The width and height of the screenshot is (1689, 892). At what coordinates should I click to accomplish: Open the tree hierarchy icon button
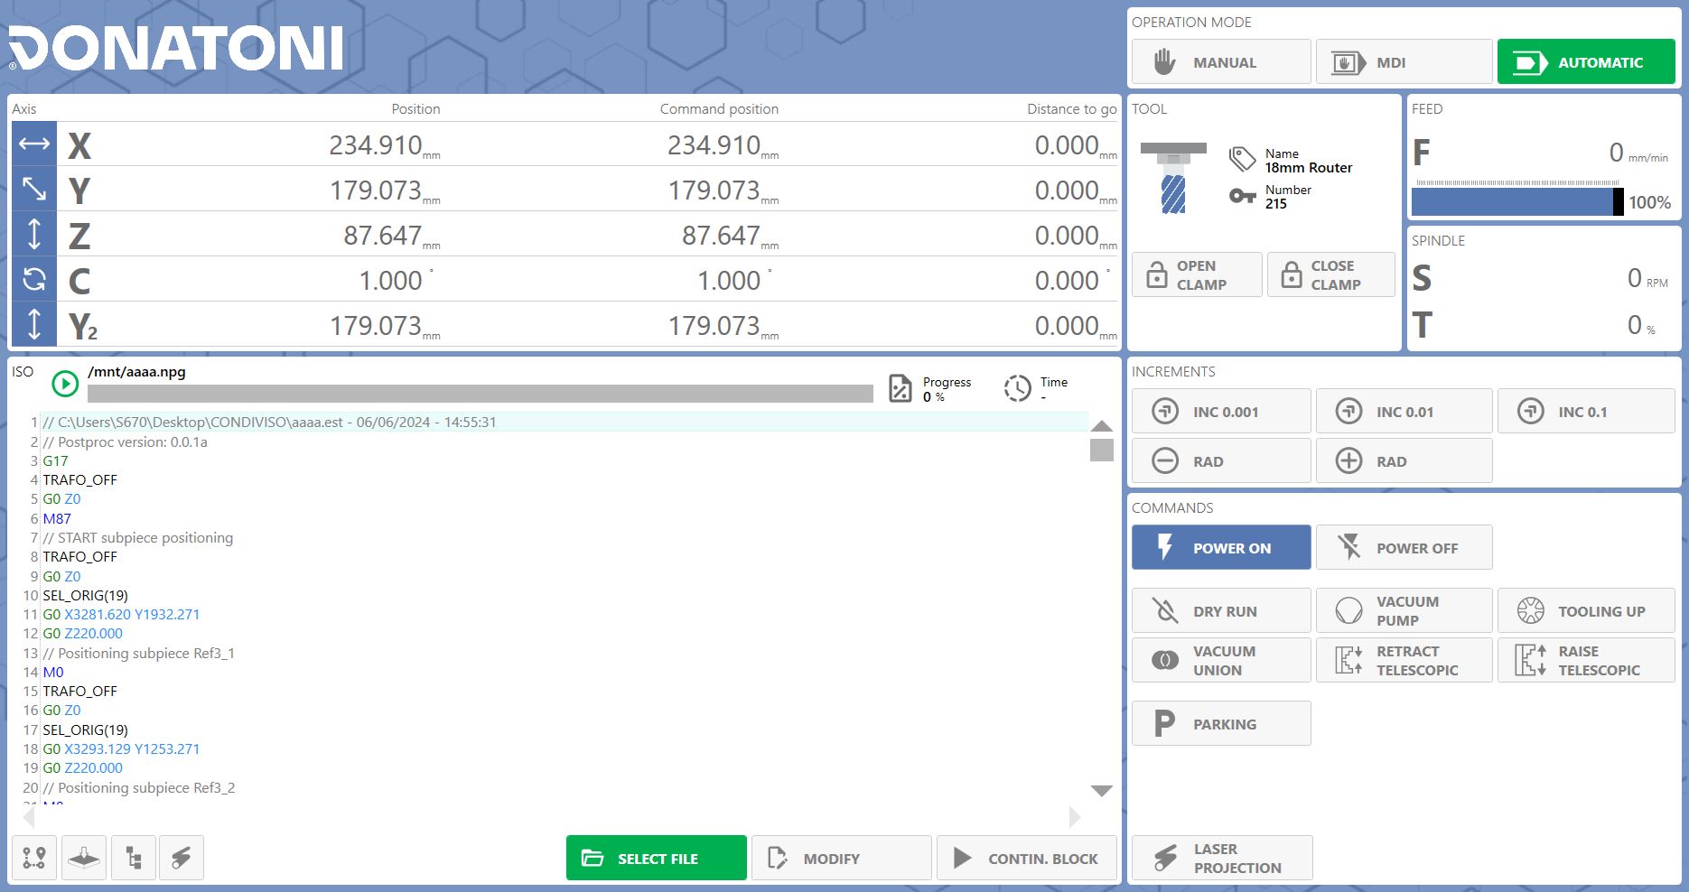click(134, 858)
